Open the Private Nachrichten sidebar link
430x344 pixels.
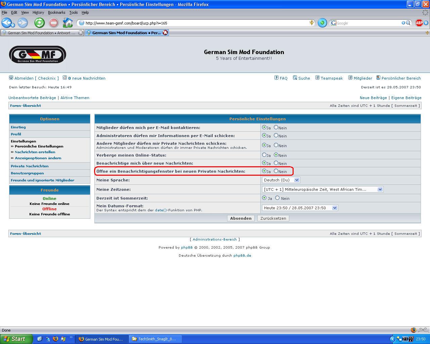coord(30,166)
